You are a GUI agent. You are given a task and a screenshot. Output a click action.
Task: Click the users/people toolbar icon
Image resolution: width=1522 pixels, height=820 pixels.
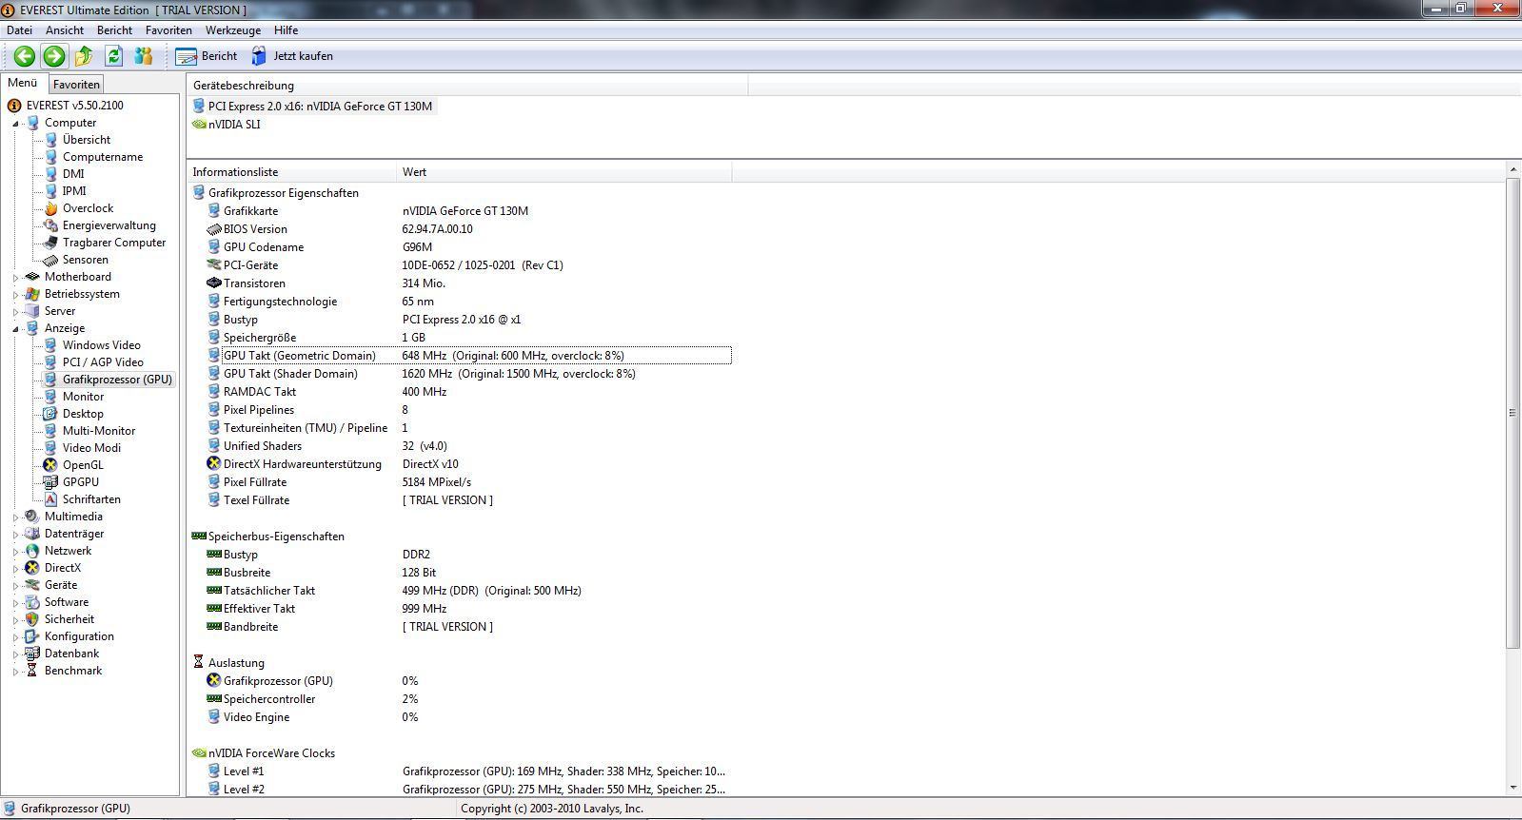143,56
